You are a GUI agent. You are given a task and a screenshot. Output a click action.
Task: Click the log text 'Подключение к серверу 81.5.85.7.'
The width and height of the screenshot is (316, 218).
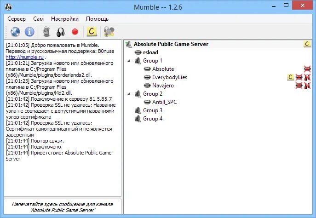point(72,99)
